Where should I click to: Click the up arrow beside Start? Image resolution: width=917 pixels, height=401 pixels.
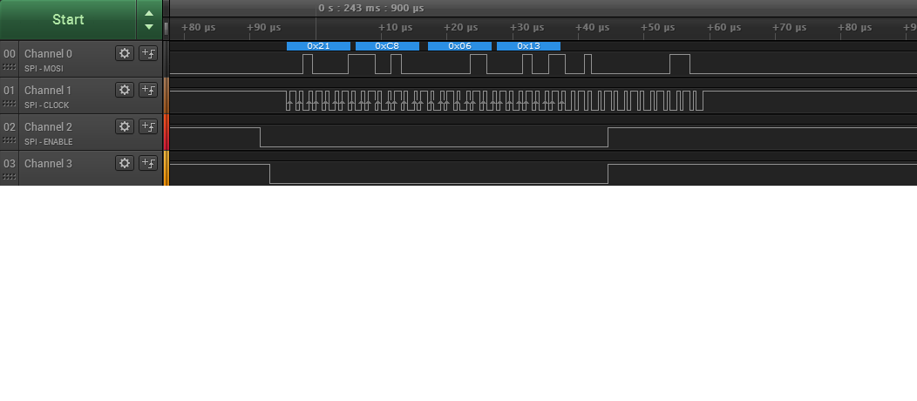click(x=149, y=13)
